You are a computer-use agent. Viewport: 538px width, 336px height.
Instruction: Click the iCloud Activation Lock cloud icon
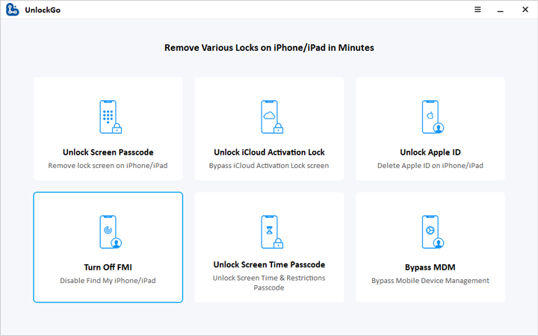click(269, 116)
